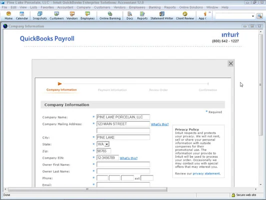
Task: Open the Online Solutions menu
Action: (x=191, y=7)
